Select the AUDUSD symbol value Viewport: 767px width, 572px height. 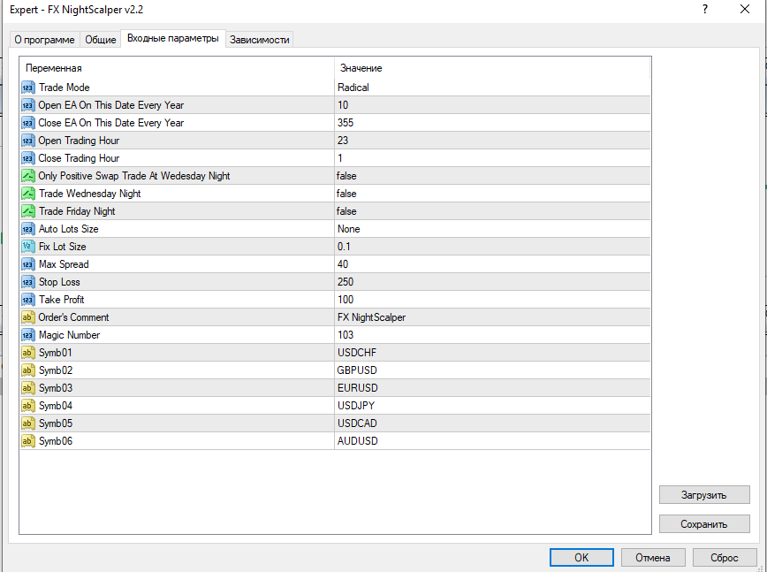[x=358, y=441]
